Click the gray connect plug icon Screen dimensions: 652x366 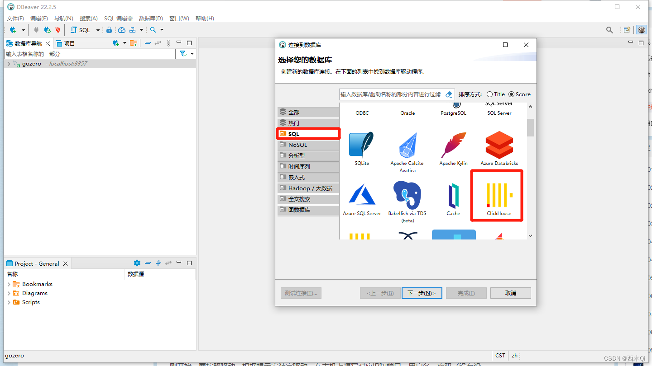[x=36, y=30]
